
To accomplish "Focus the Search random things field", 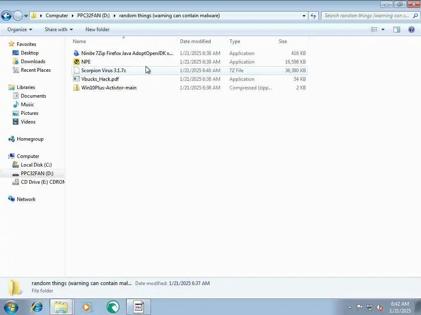I will (x=366, y=16).
